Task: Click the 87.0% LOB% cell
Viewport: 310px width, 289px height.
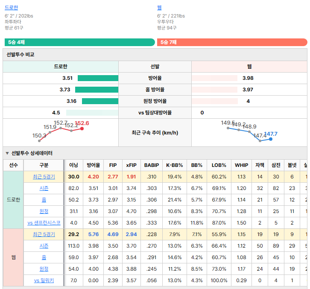Action: (219, 223)
